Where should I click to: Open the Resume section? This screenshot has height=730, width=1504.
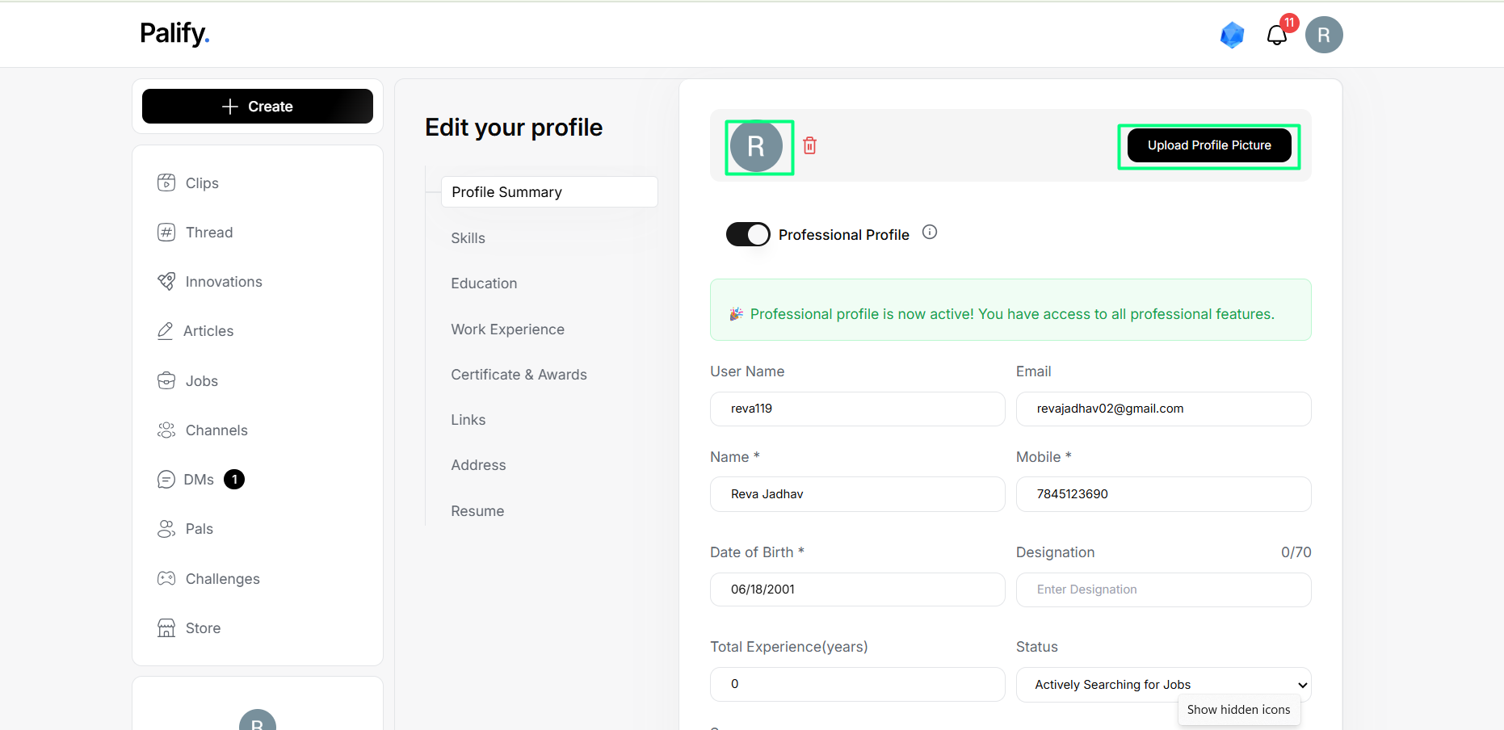click(x=477, y=511)
